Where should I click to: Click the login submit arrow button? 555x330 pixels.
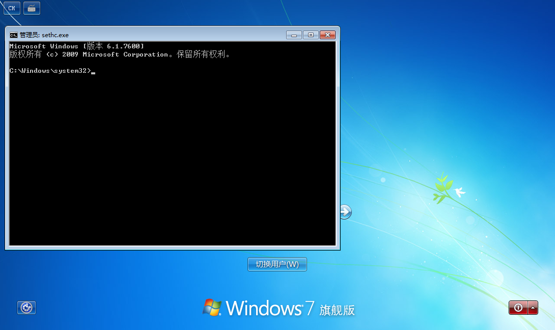(345, 211)
